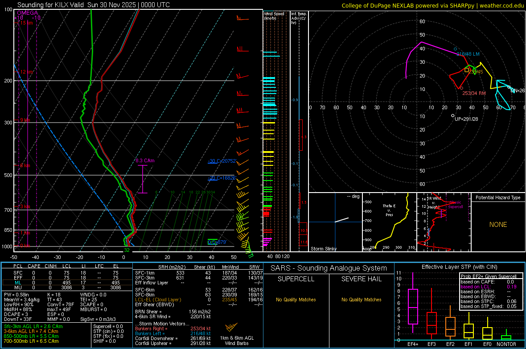
Task: Open the Theta-E v. Pres inset plot
Action: pos(389,222)
